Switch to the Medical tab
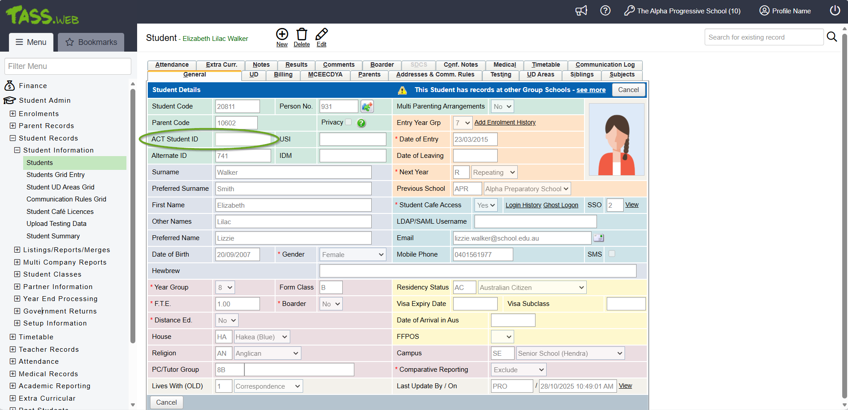 504,65
